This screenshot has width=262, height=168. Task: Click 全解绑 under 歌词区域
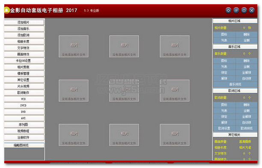(246, 116)
